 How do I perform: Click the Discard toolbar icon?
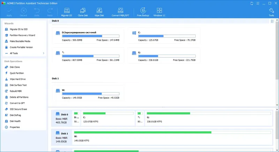23,11
